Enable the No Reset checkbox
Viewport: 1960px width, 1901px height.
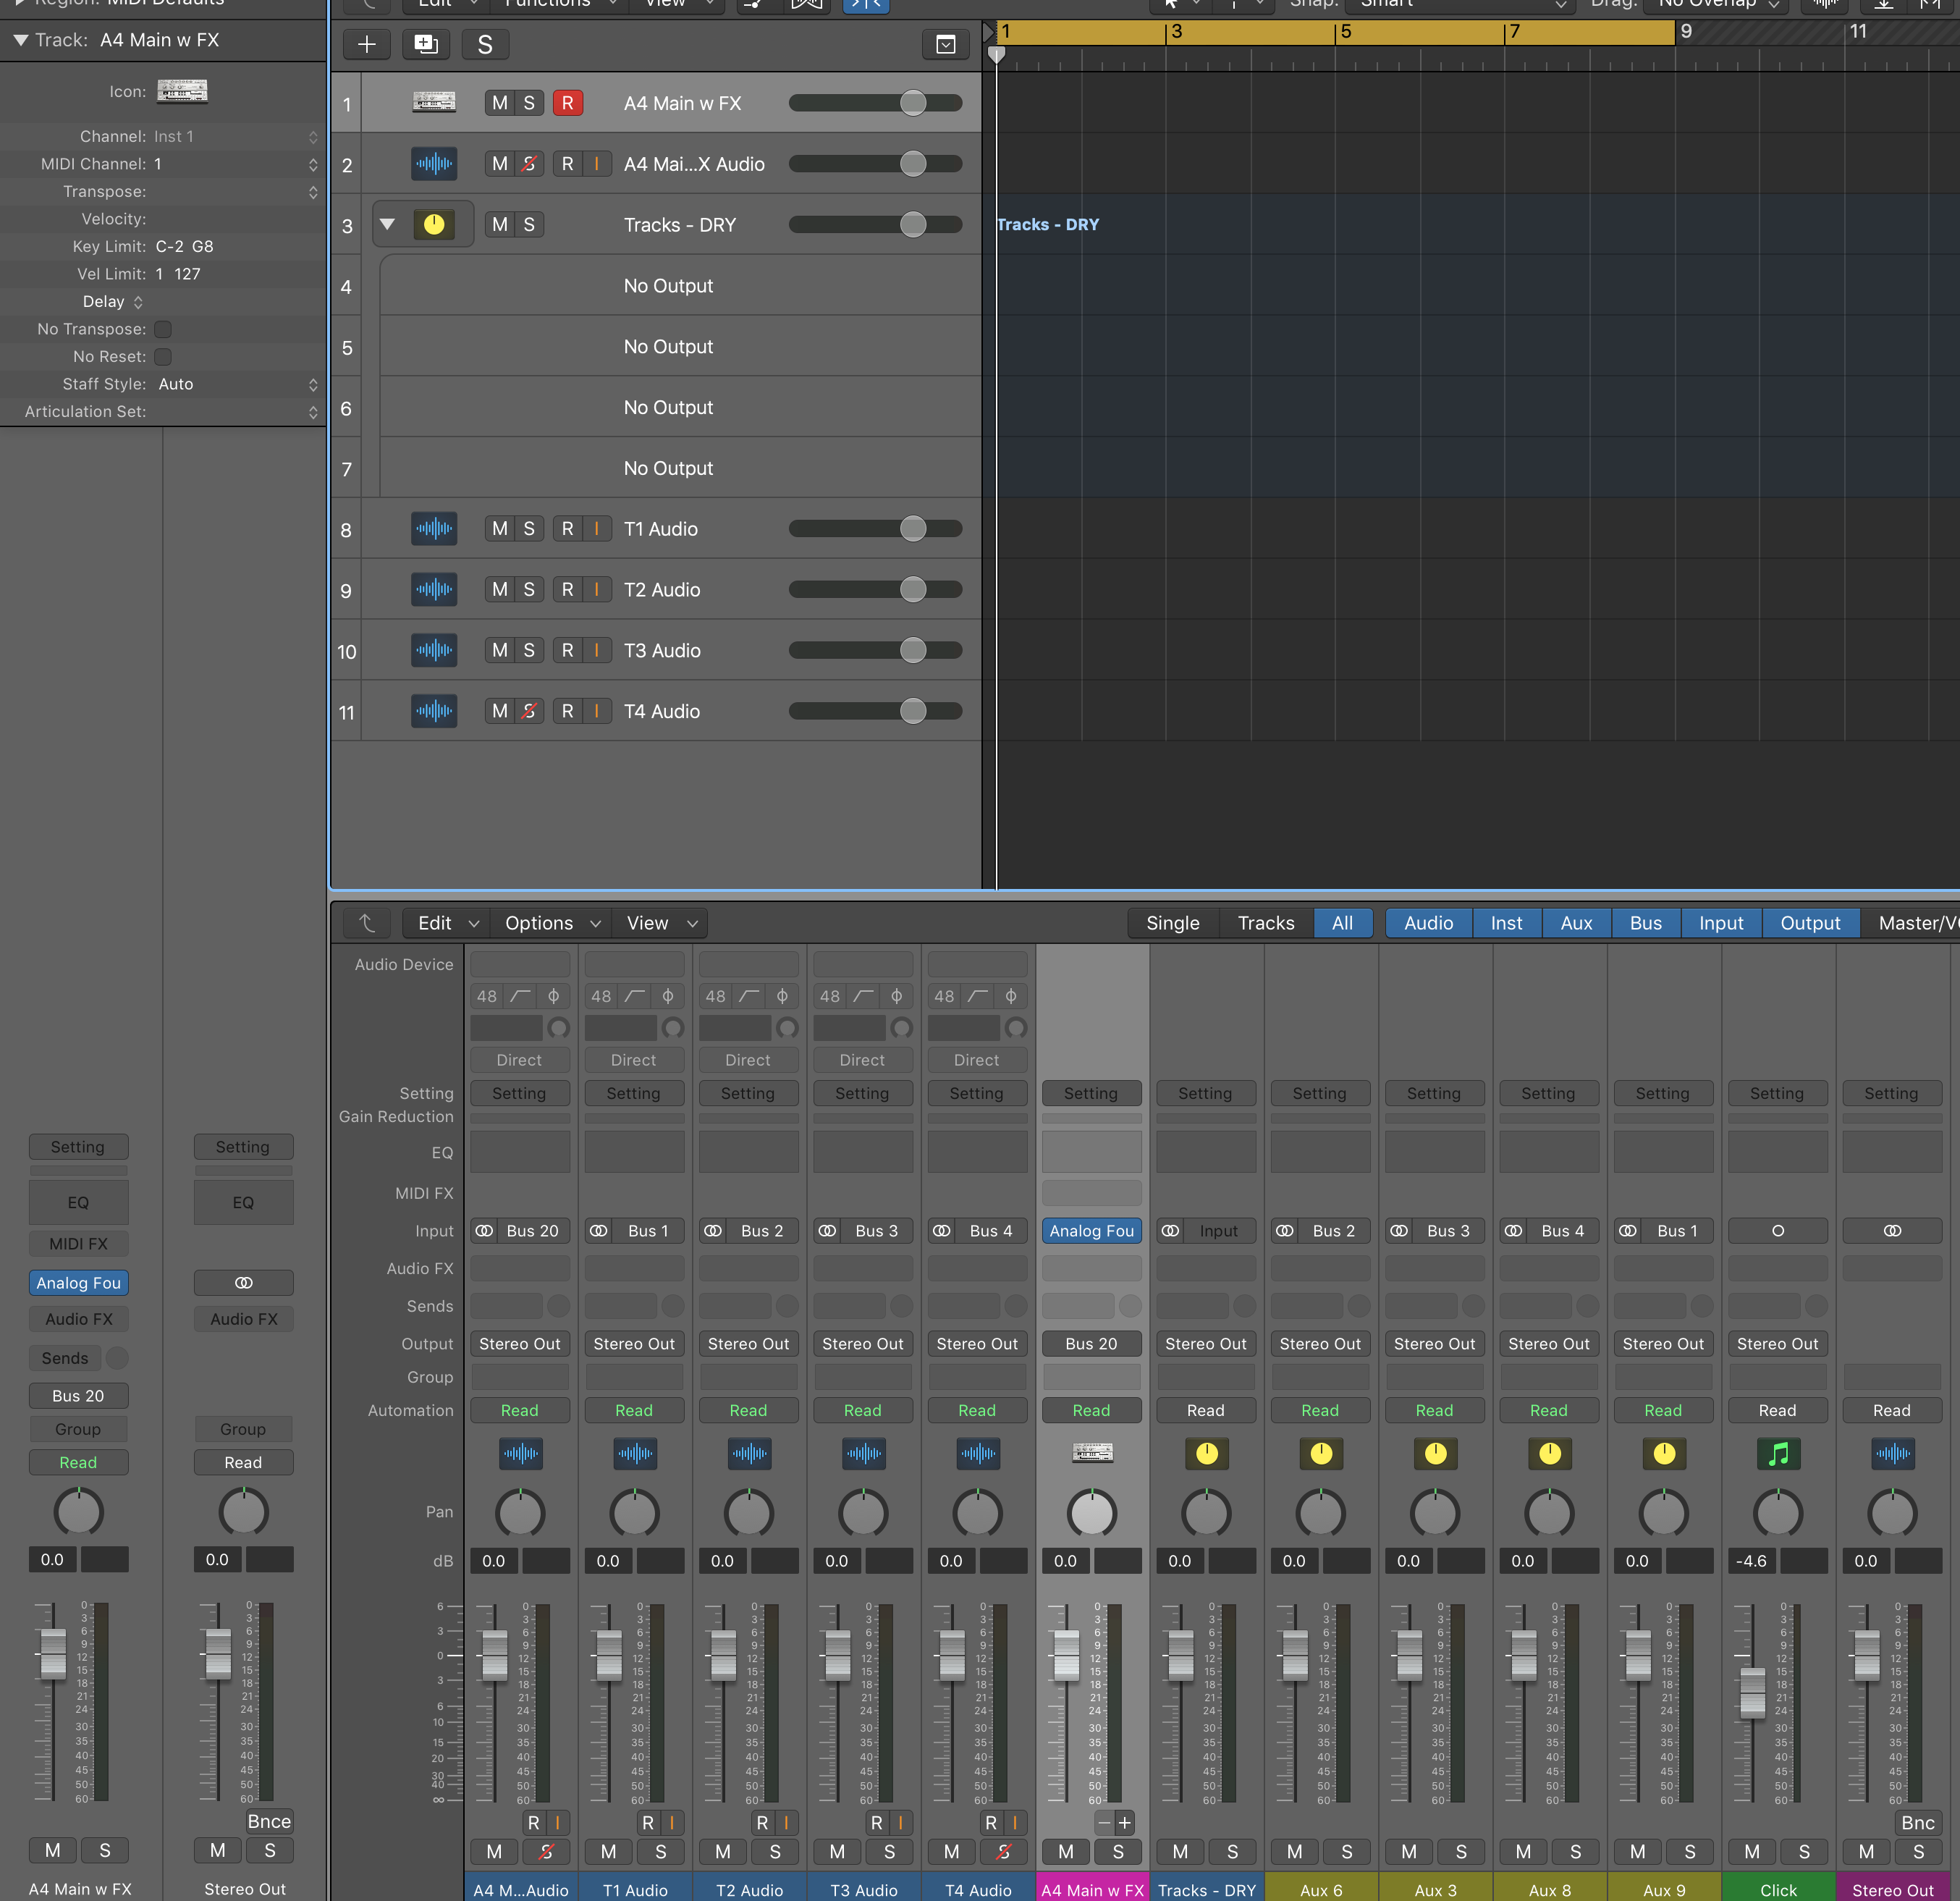click(x=163, y=357)
